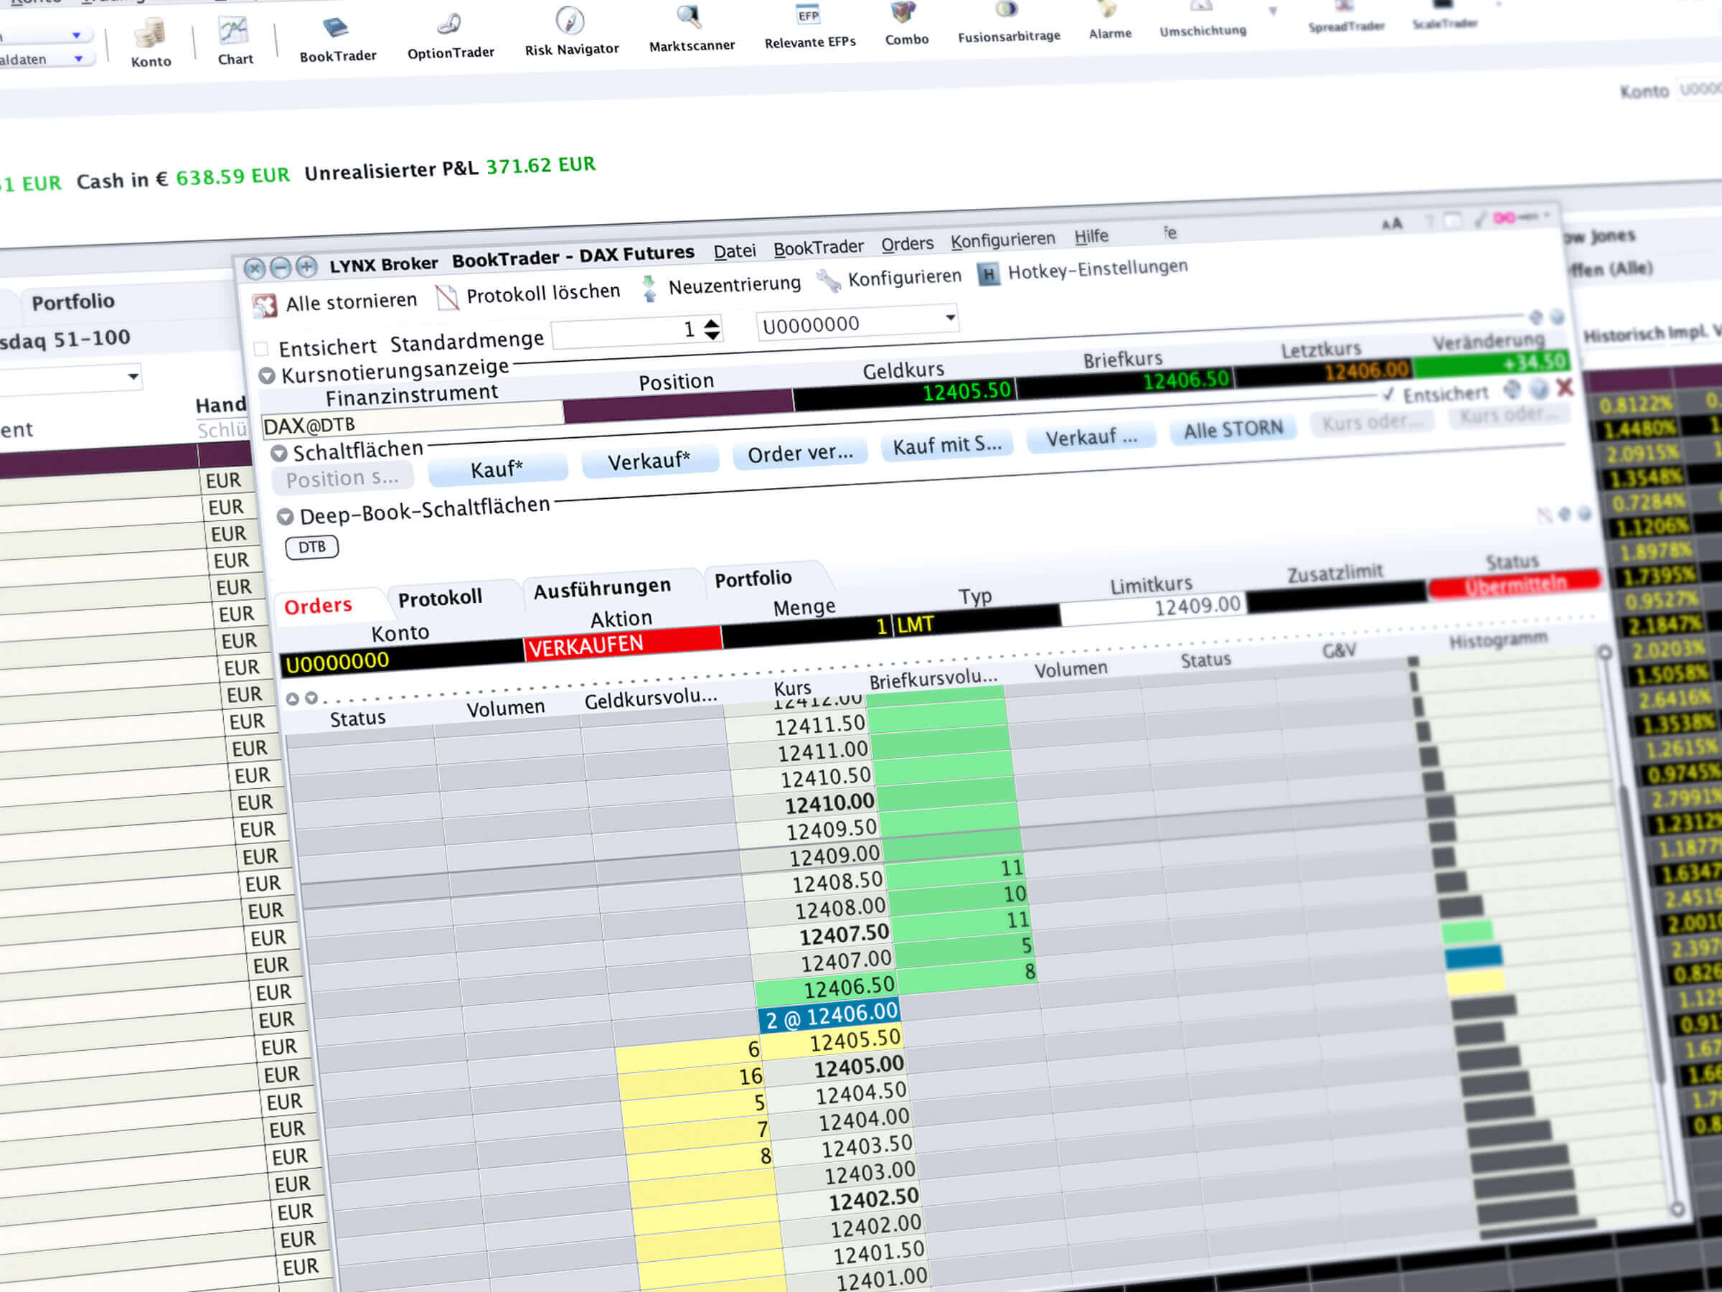Viewport: 1722px width, 1292px height.
Task: Toggle the Entsichert checkbox
Action: [262, 348]
